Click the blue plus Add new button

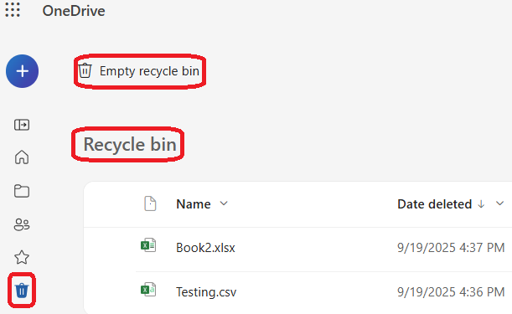coord(22,71)
